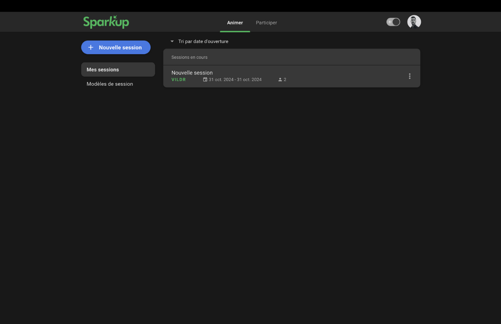Click the Tri par date d'ouverture label
Screen dimensions: 501x324
(x=203, y=41)
